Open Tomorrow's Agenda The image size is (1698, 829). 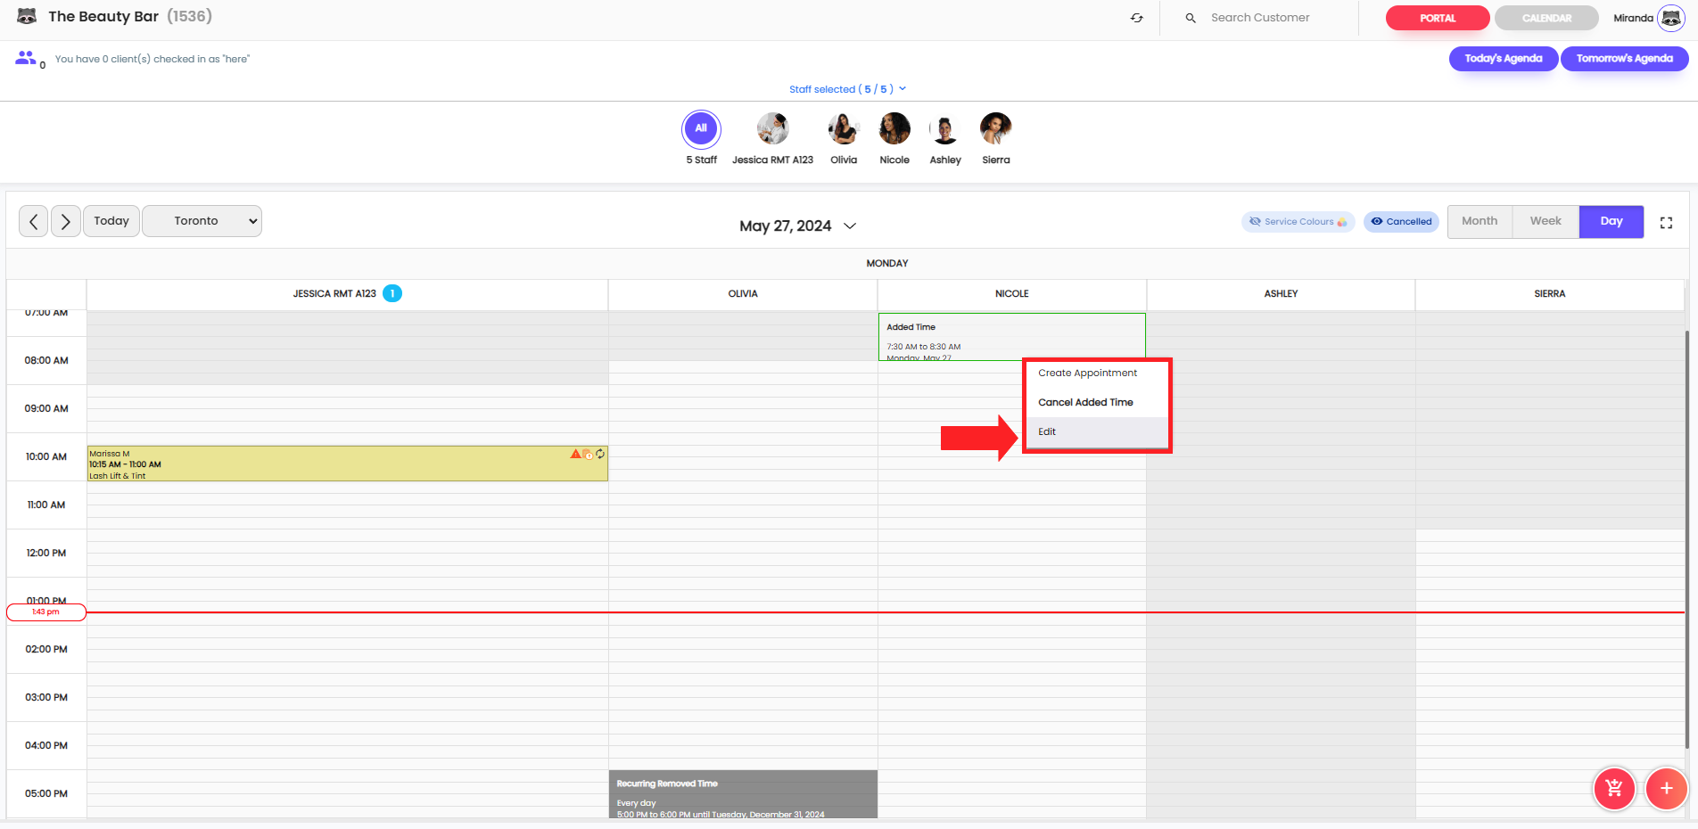(x=1624, y=59)
